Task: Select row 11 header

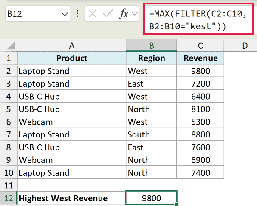Action: point(9,185)
